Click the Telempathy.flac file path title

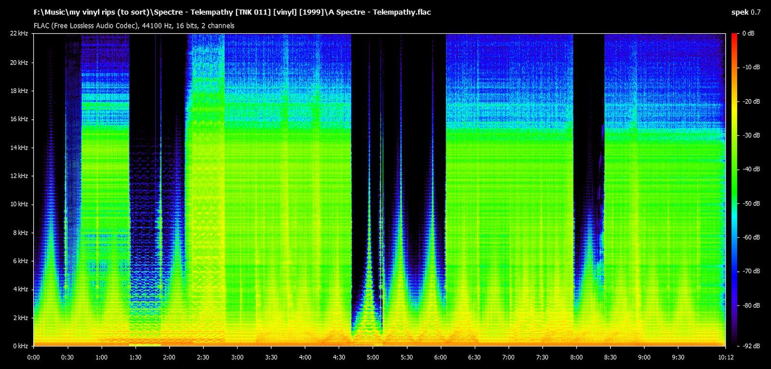232,13
